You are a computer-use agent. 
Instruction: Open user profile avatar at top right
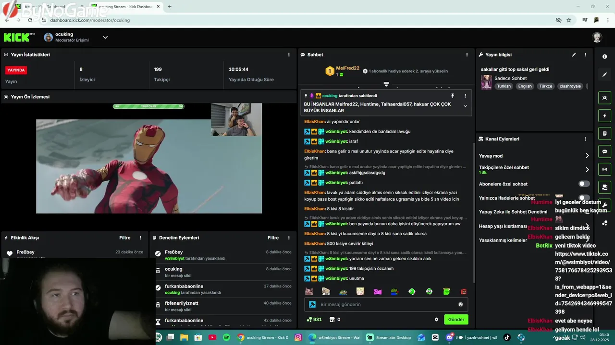click(x=597, y=37)
